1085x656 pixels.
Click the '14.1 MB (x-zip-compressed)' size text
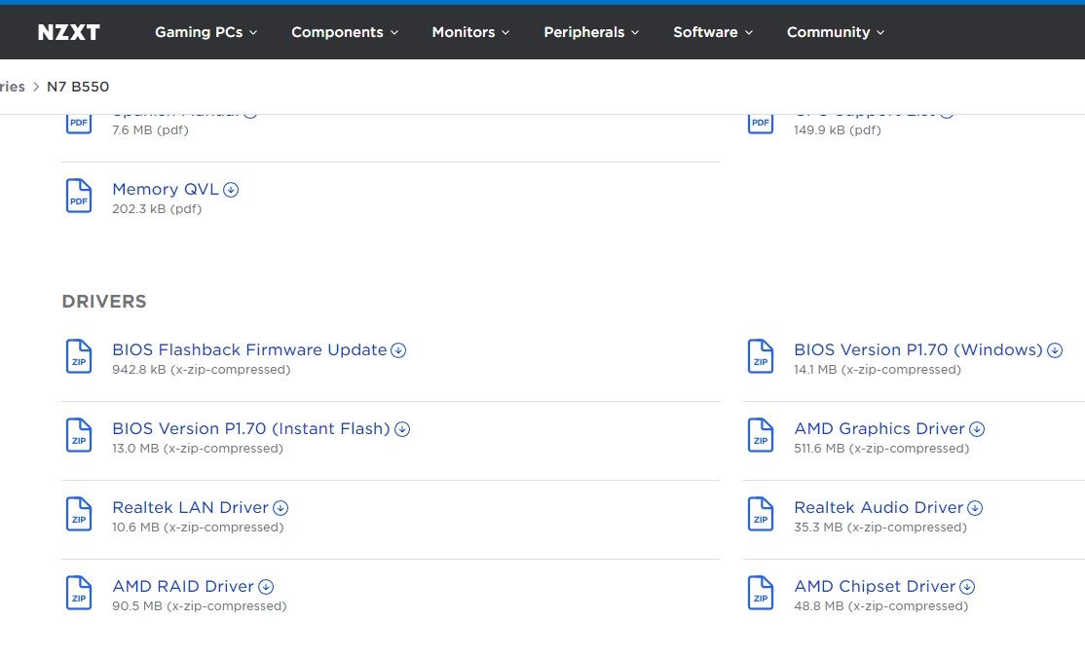point(878,370)
